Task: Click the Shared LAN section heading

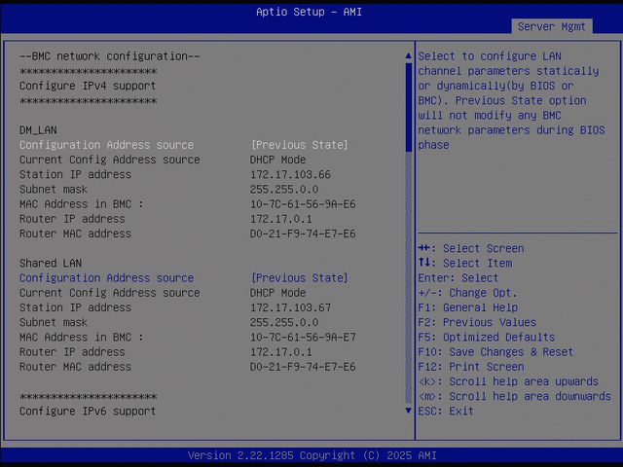Action: click(51, 264)
